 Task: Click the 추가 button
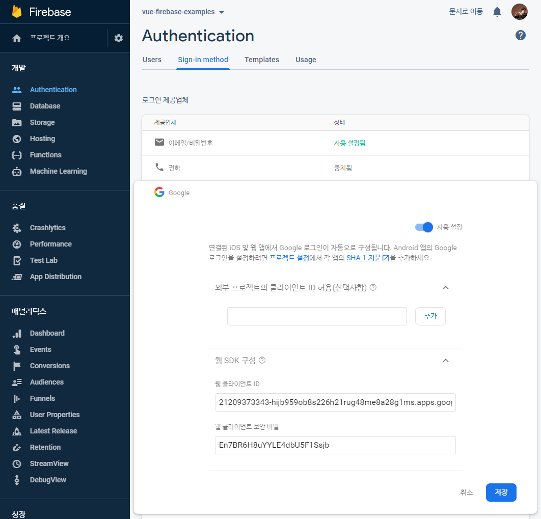coord(430,316)
